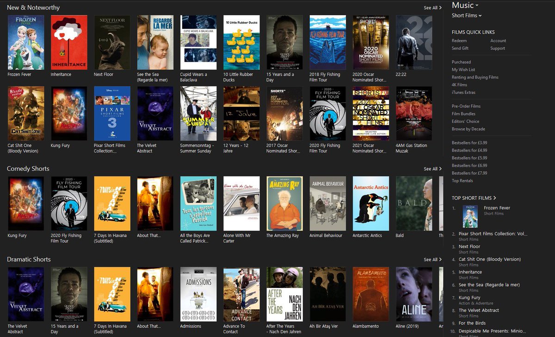This screenshot has height=337, width=555.
Task: Open Film Bundles
Action: [463, 114]
